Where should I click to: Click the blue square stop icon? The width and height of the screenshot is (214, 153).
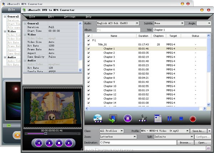click(x=181, y=118)
